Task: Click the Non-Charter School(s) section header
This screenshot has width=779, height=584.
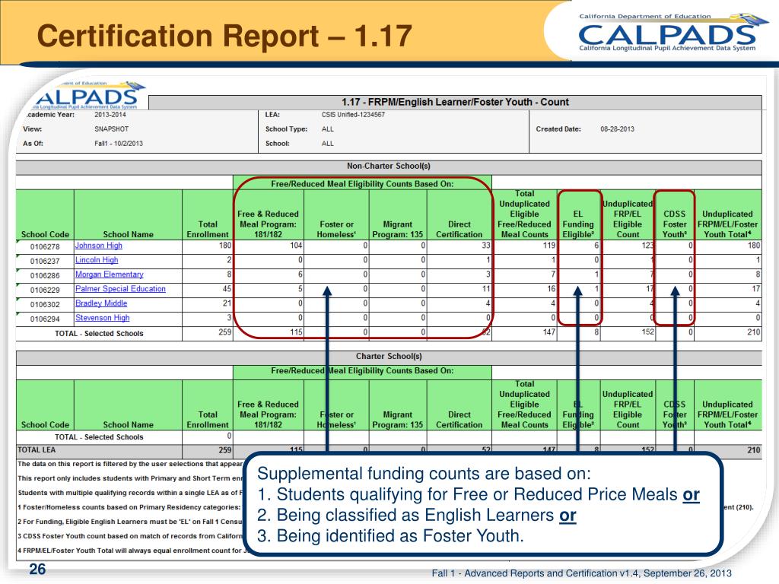Action: tap(389, 166)
